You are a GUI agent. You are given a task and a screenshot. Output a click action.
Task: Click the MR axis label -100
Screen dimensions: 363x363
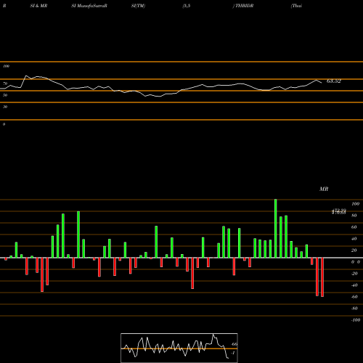(x=356, y=320)
